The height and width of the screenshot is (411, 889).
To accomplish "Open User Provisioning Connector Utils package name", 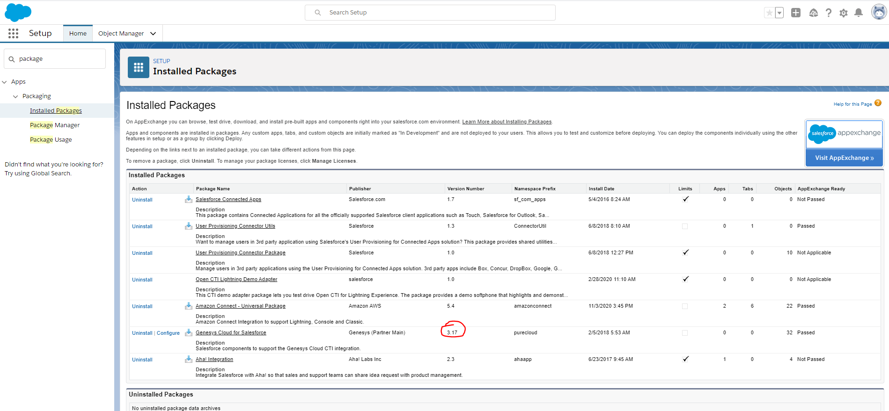I will 235,226.
